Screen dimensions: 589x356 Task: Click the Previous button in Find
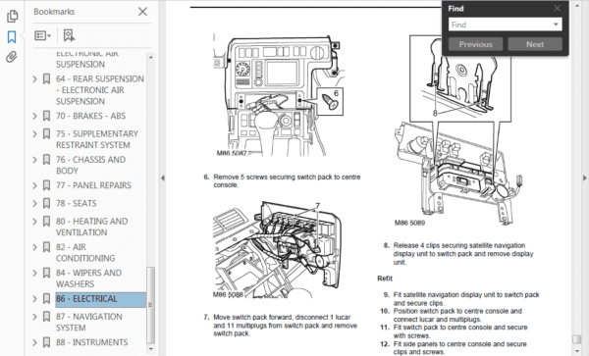(x=475, y=44)
